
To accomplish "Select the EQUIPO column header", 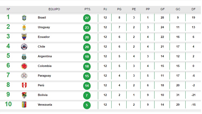I will pos(54,9).
